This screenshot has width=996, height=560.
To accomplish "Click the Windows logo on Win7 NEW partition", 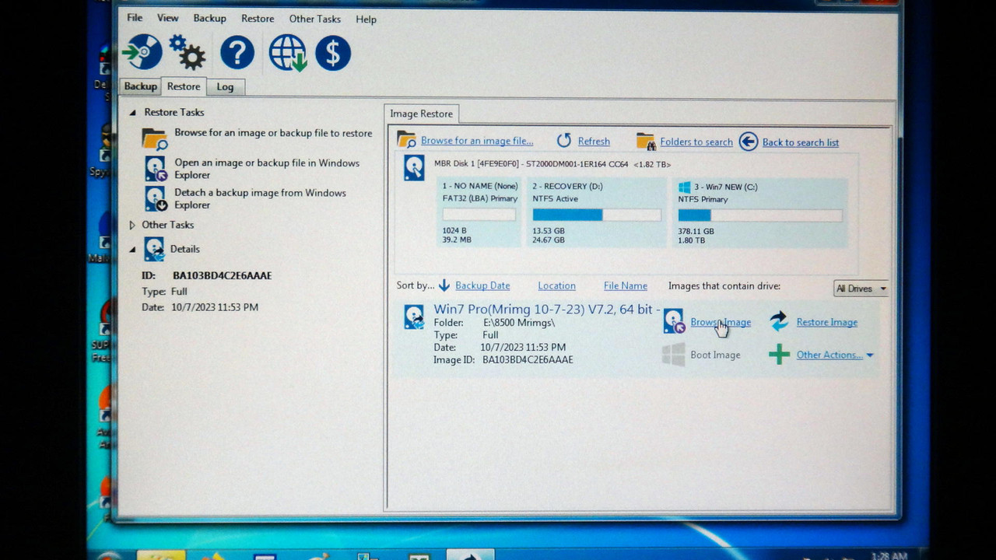I will coord(685,187).
